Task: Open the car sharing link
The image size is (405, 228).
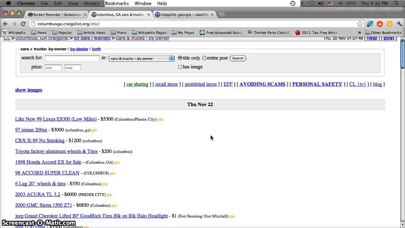Action: pos(137,84)
